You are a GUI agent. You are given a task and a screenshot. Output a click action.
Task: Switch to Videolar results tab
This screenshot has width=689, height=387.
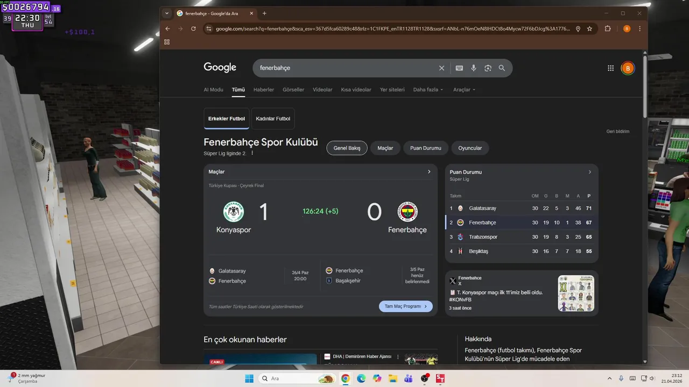pos(322,90)
